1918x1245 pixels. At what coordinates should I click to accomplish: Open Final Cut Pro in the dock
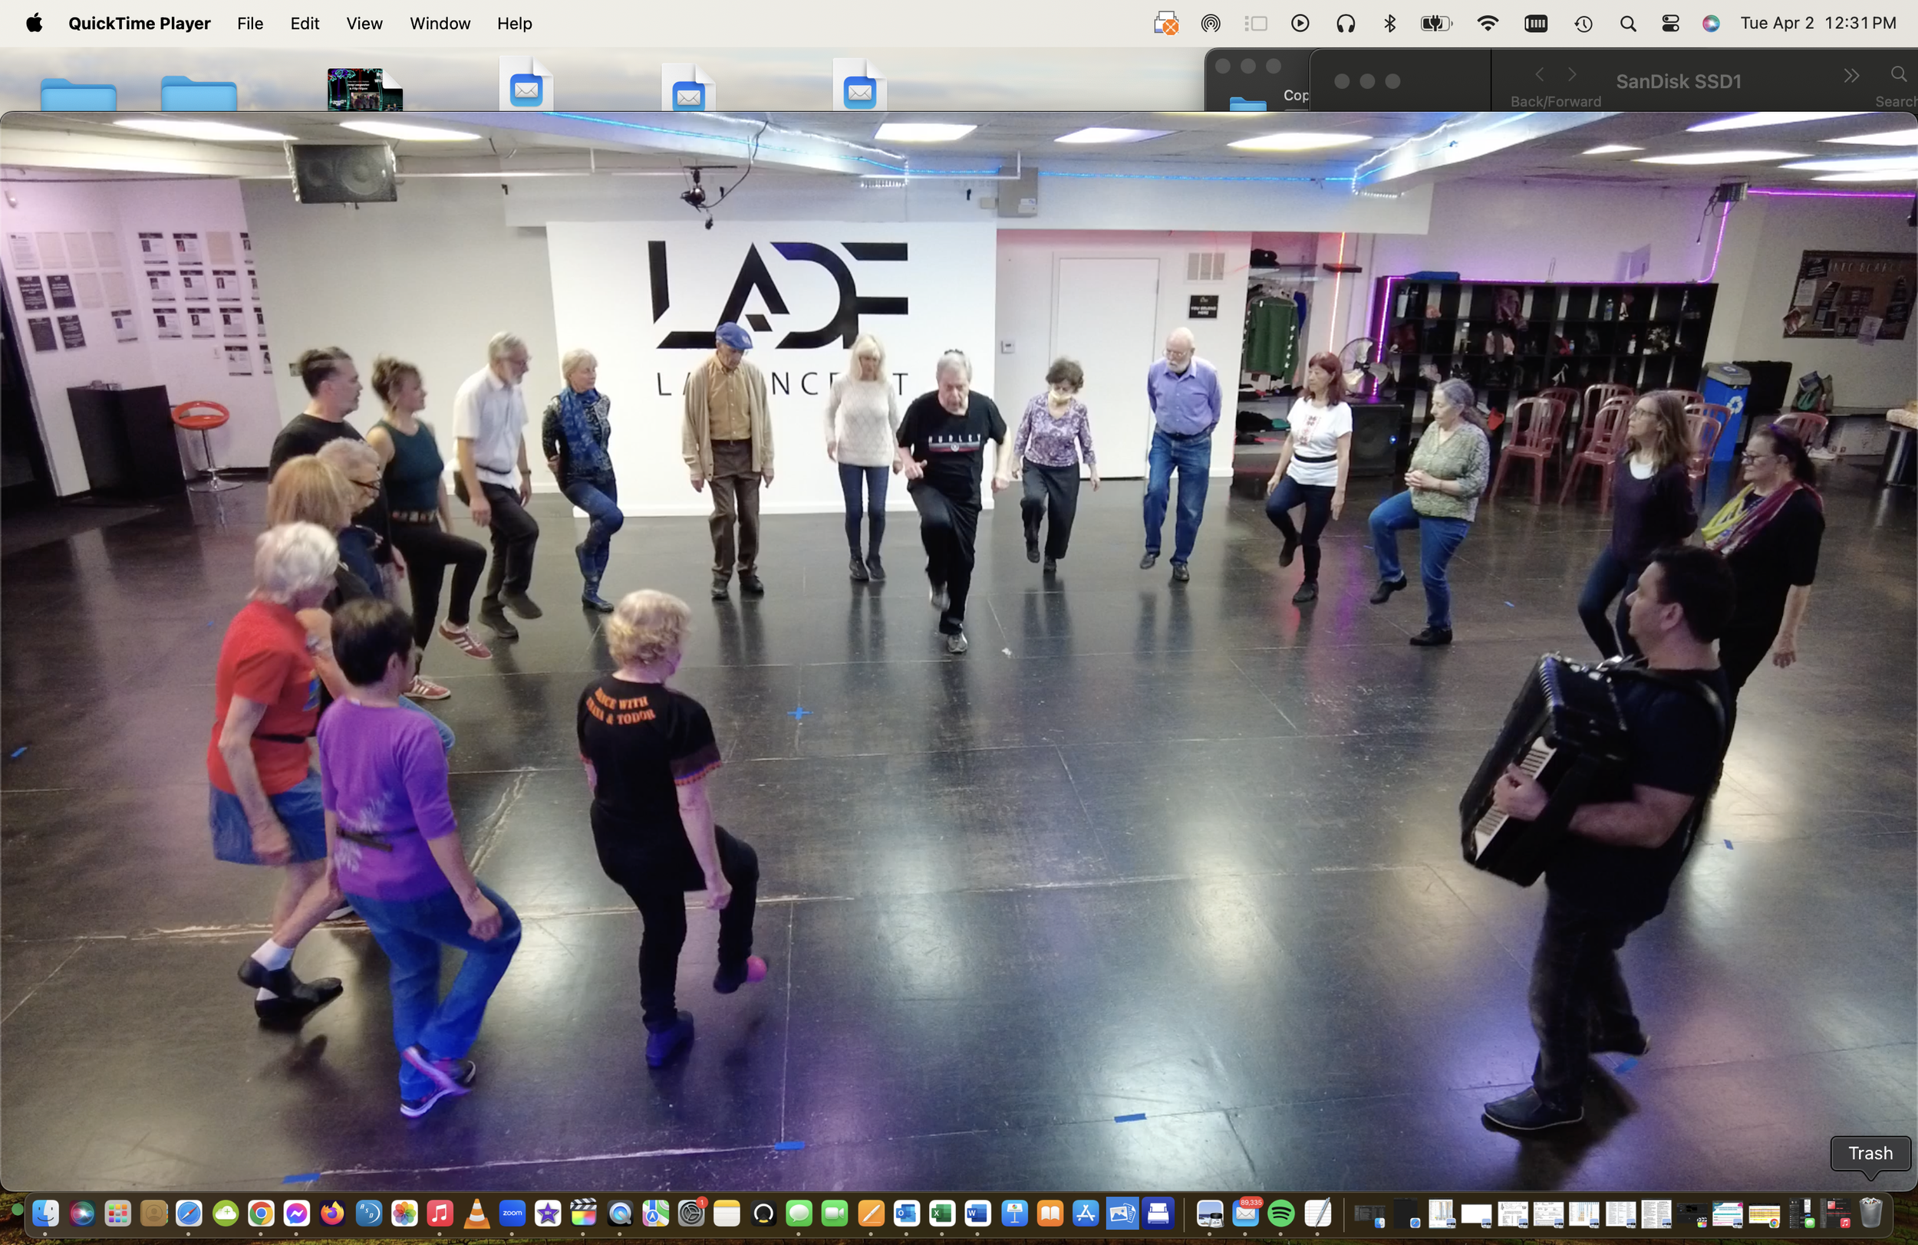coord(584,1214)
